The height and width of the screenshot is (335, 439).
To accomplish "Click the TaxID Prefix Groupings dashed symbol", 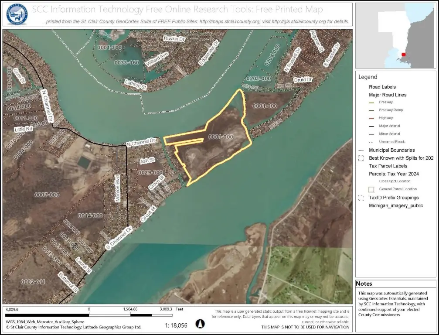I will [x=361, y=198].
